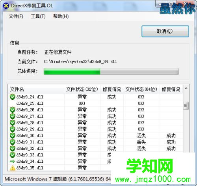
Task: Click the green arrow icon beside d3dx9_34.dll
Action: point(13,161)
